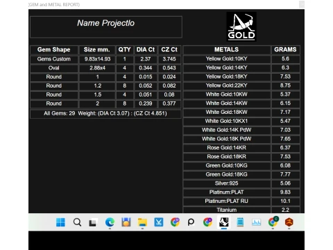This screenshot has width=333, height=250.
Task: Click the QTY column header
Action: (x=124, y=50)
